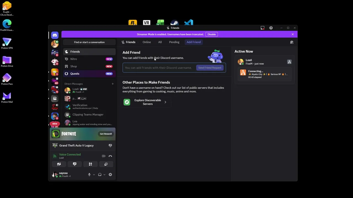The height and width of the screenshot is (198, 353).
Task: Click the Grand Theft Auto V Legacy game label
Action: coord(76,145)
